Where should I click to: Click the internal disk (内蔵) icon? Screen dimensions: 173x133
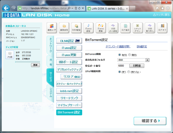point(10,55)
